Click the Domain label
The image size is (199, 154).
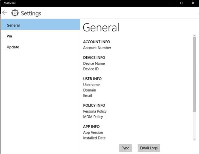[x=90, y=90]
